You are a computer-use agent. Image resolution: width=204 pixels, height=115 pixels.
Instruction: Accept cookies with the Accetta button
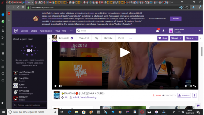point(176,19)
